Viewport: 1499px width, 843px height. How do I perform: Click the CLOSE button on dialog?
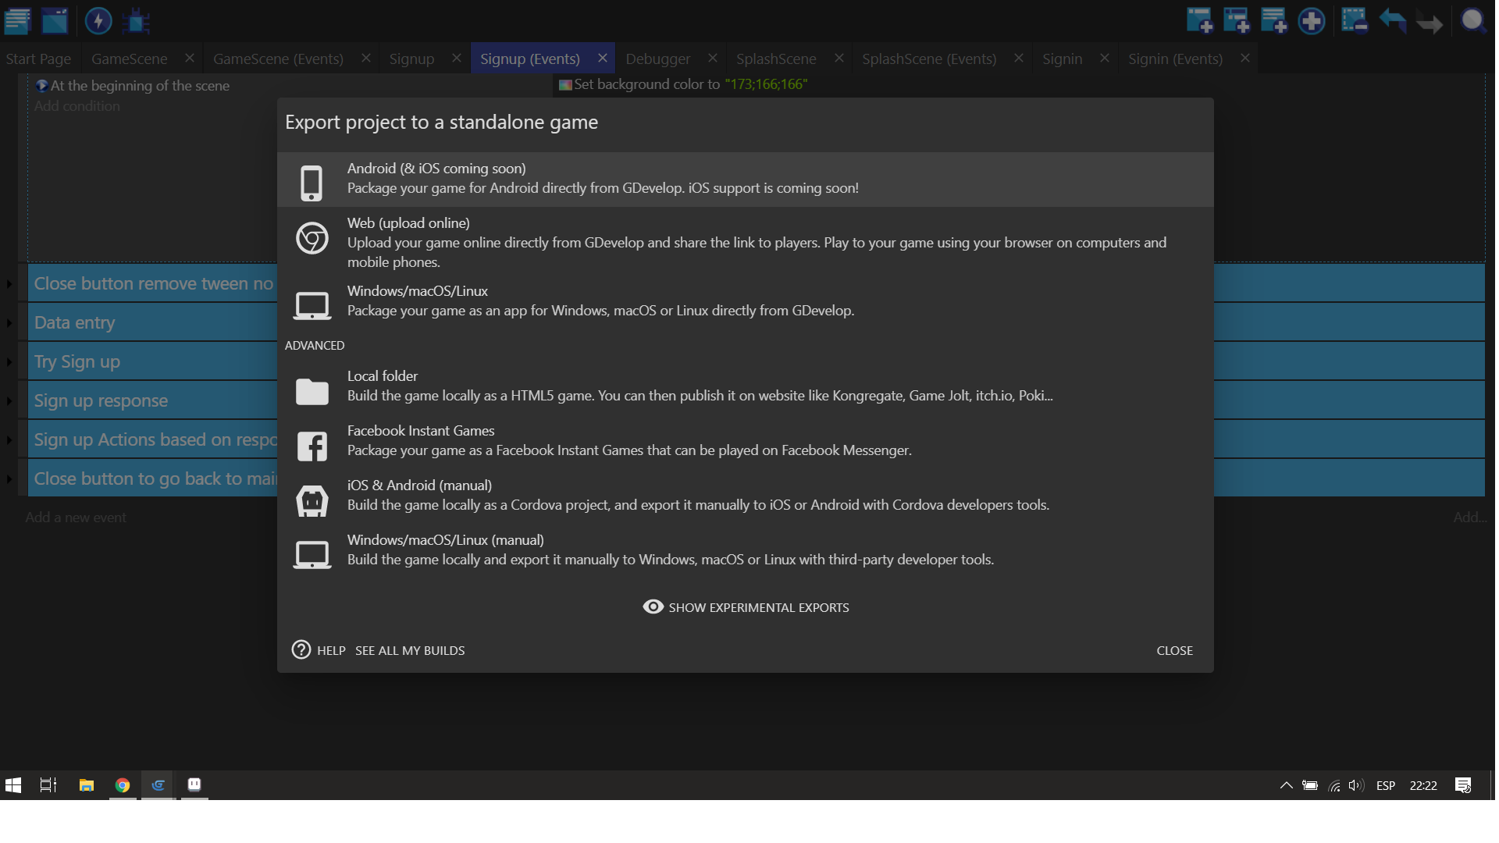click(1175, 649)
